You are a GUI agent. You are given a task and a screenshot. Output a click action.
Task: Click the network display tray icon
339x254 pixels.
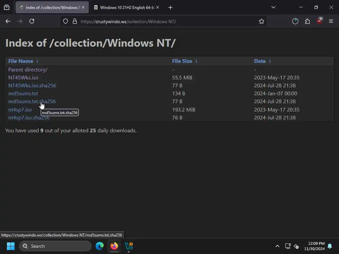point(288,246)
